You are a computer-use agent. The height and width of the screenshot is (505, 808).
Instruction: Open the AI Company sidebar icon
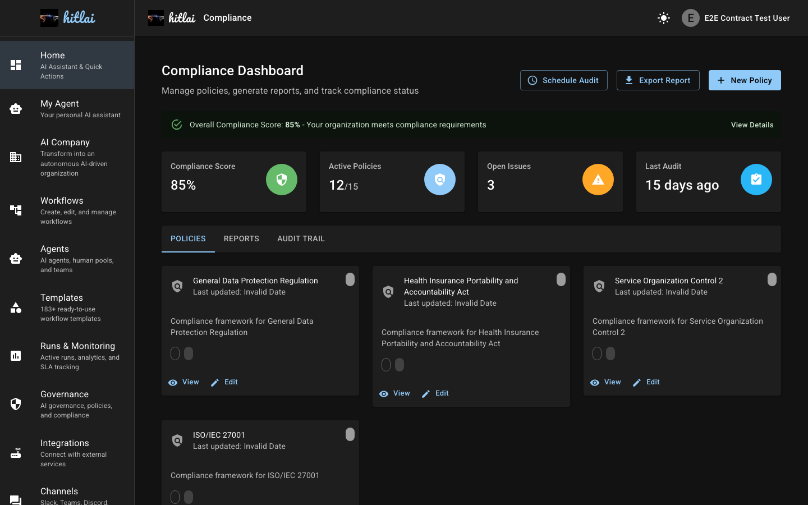pos(16,157)
